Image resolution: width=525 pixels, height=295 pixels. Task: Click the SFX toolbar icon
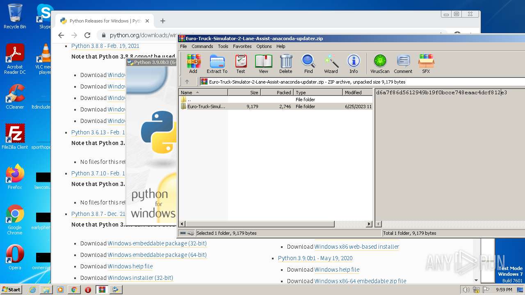coord(426,64)
